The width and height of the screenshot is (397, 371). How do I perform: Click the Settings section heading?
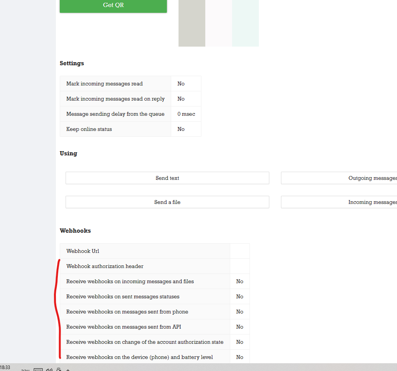(x=72, y=63)
